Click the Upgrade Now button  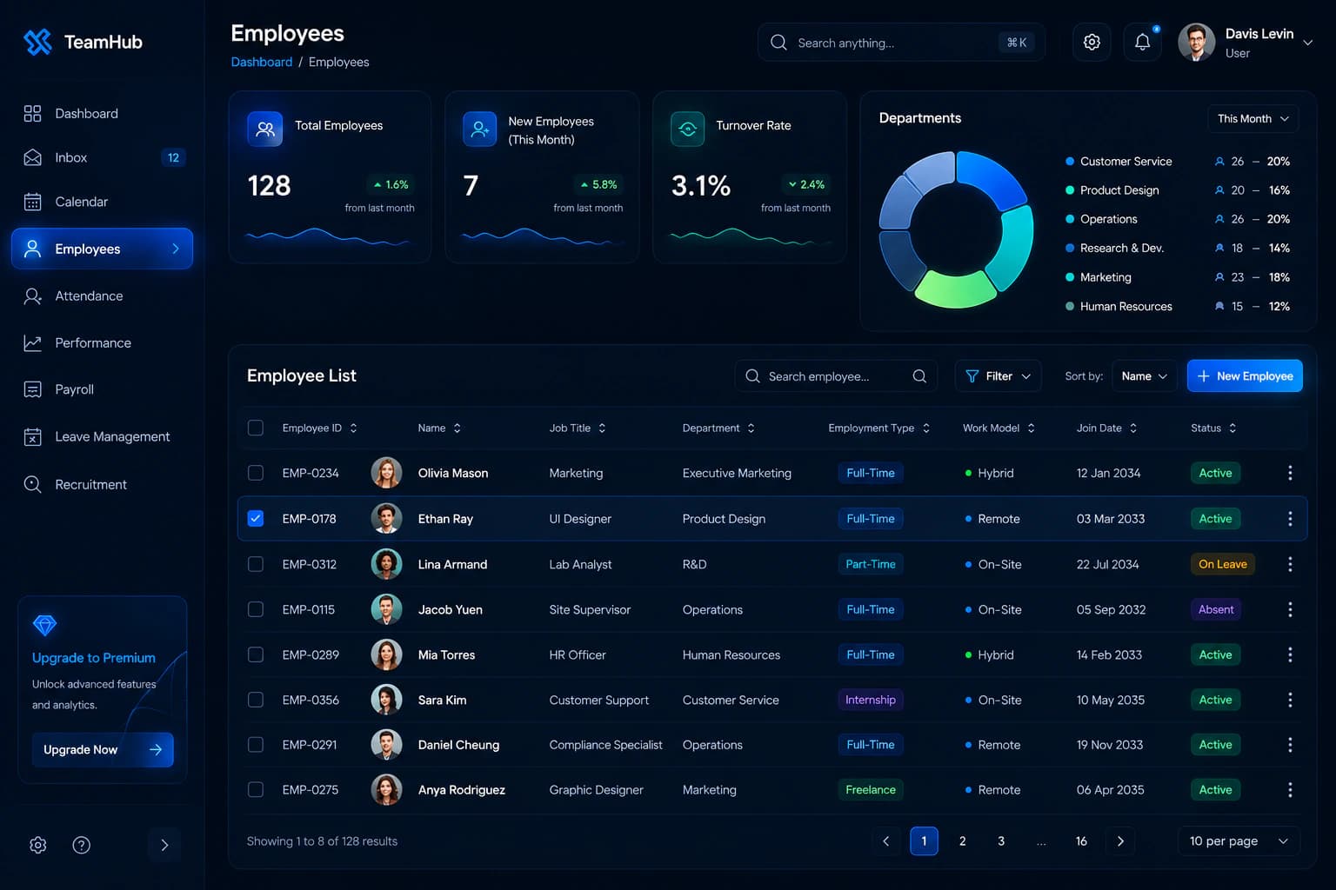103,750
